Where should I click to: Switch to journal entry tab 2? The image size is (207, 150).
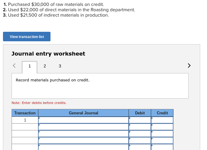pyautogui.click(x=45, y=66)
